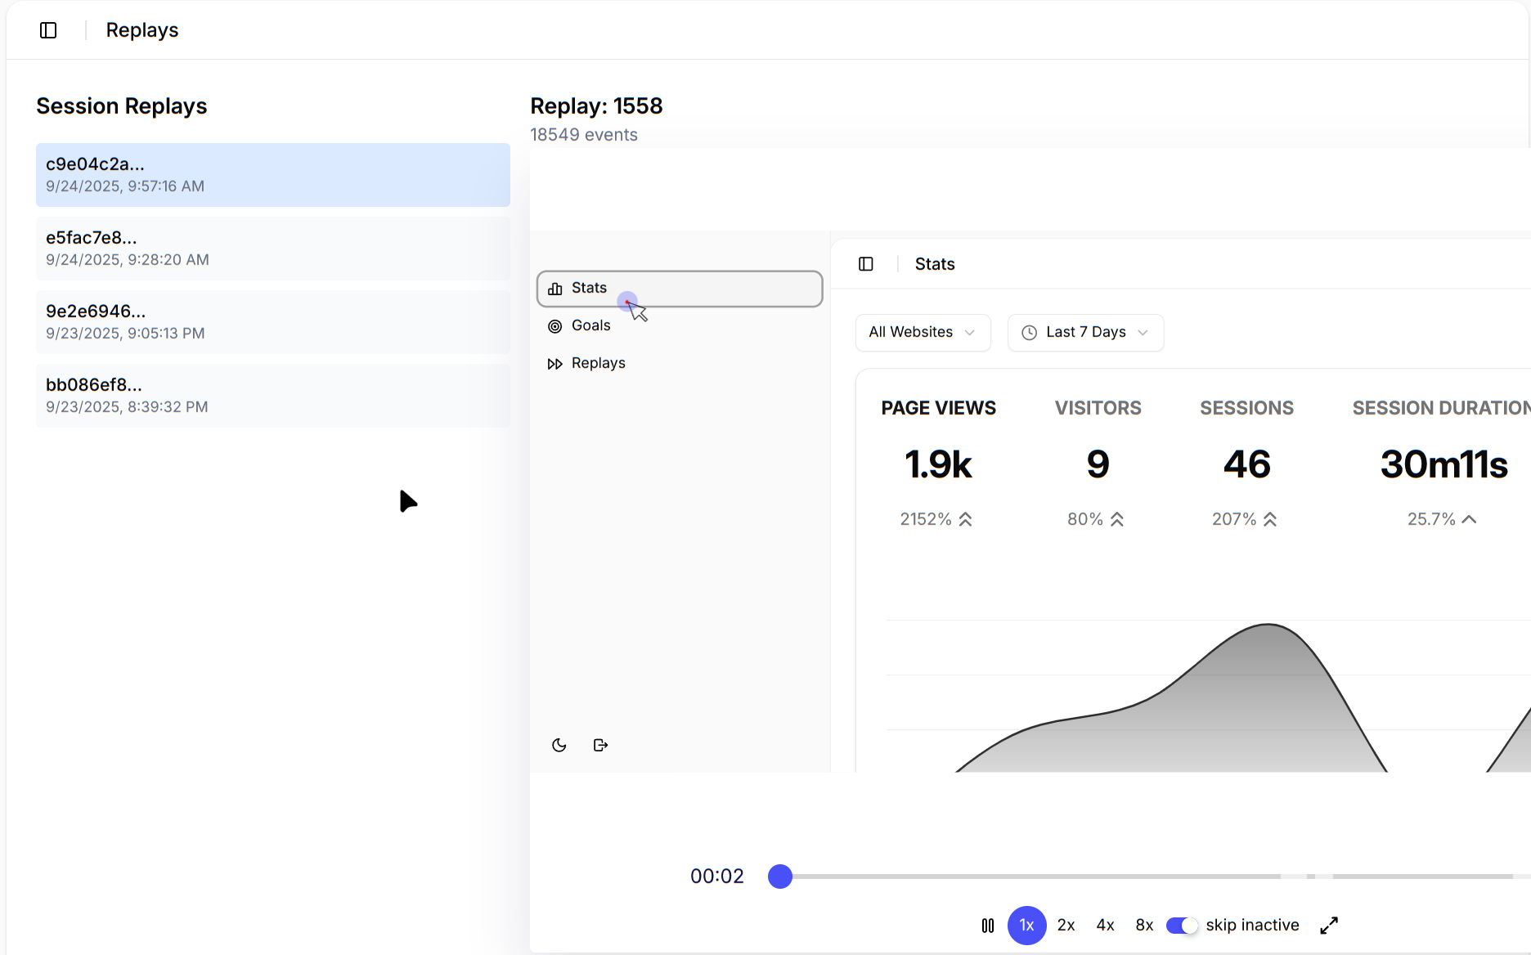Click the Stats bar chart icon

(554, 289)
